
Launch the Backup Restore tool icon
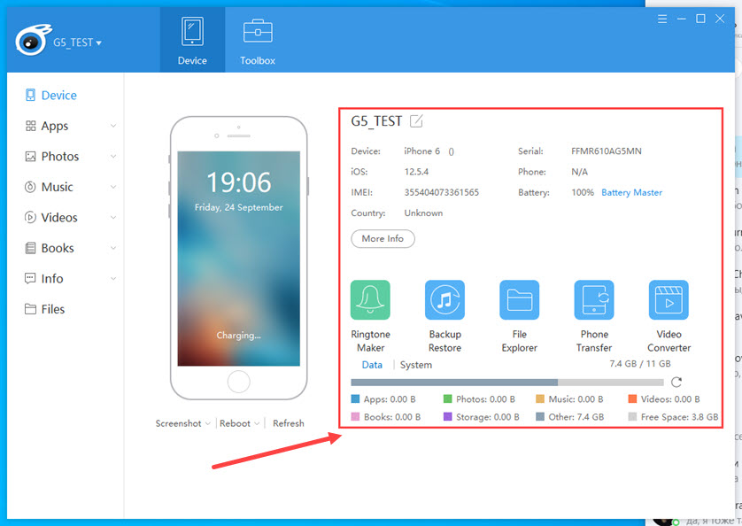point(444,299)
